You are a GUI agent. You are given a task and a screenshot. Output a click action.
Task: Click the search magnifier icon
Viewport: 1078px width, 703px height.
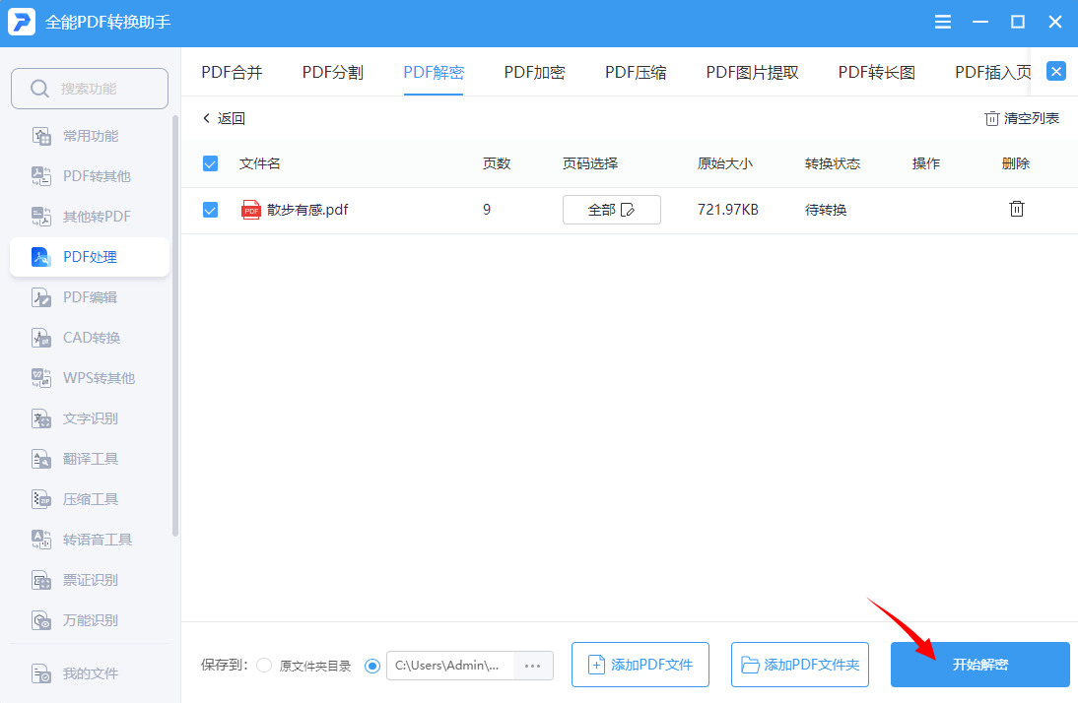pyautogui.click(x=39, y=89)
